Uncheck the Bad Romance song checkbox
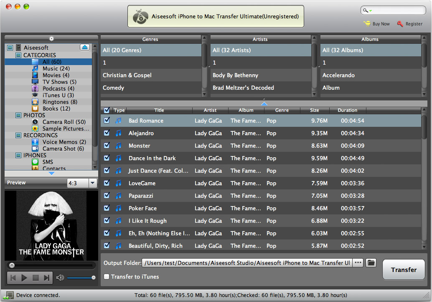Screen dimensions: 432x302 coord(107,120)
